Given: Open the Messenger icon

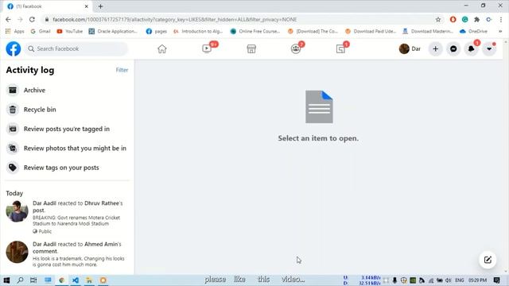Looking at the screenshot, I should (x=453, y=49).
